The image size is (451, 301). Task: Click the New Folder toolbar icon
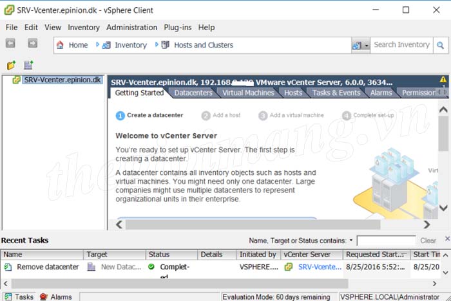[11, 65]
